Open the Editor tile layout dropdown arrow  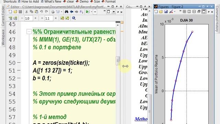click(x=114, y=12)
